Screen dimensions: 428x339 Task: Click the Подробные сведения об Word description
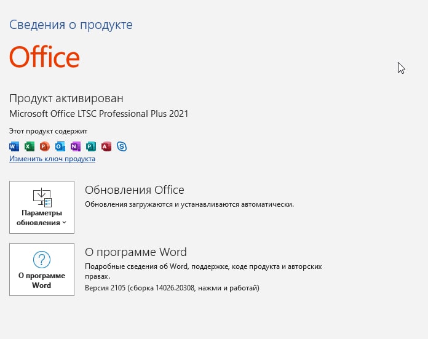204,271
